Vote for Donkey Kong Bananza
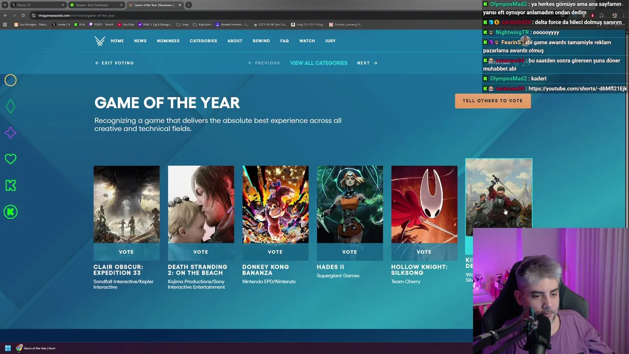629x354 pixels. point(275,252)
